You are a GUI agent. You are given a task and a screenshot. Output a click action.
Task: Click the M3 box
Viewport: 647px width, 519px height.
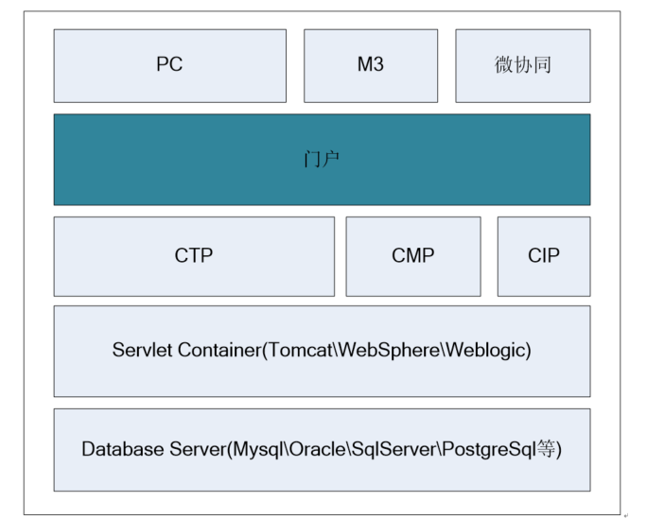pyautogui.click(x=370, y=65)
